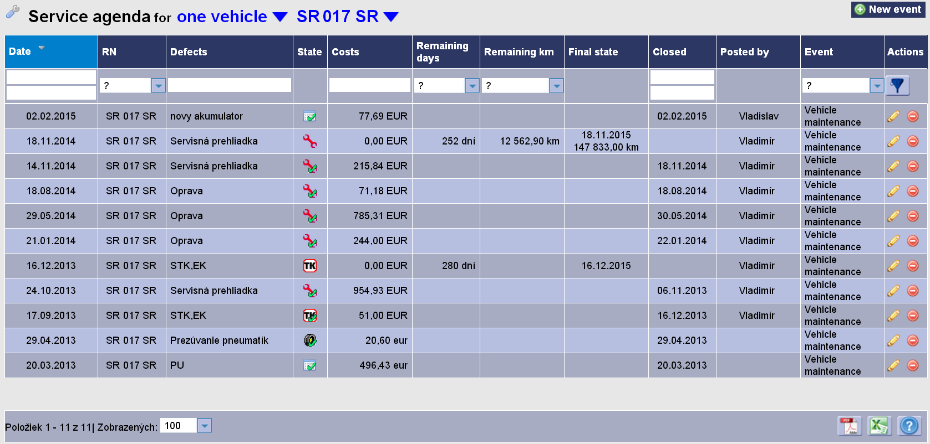This screenshot has width=930, height=444.
Task: Delete the 20.03.2013 PU record
Action: (913, 365)
